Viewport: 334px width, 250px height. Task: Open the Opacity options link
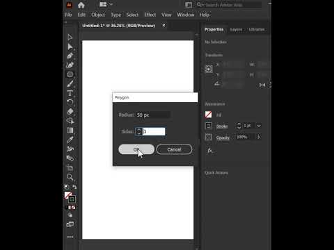[x=223, y=137]
